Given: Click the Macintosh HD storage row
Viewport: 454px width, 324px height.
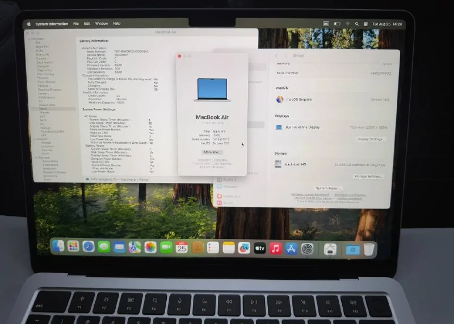Looking at the screenshot, I should (330, 164).
